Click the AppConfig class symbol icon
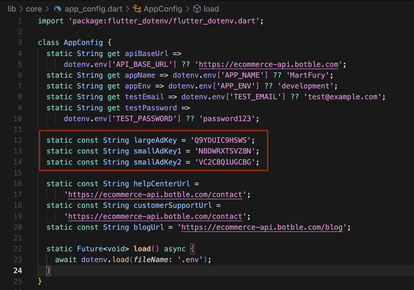 point(137,9)
